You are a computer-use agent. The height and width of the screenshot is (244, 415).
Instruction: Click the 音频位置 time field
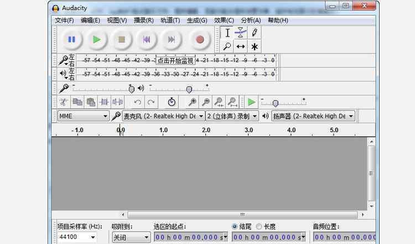click(x=344, y=237)
